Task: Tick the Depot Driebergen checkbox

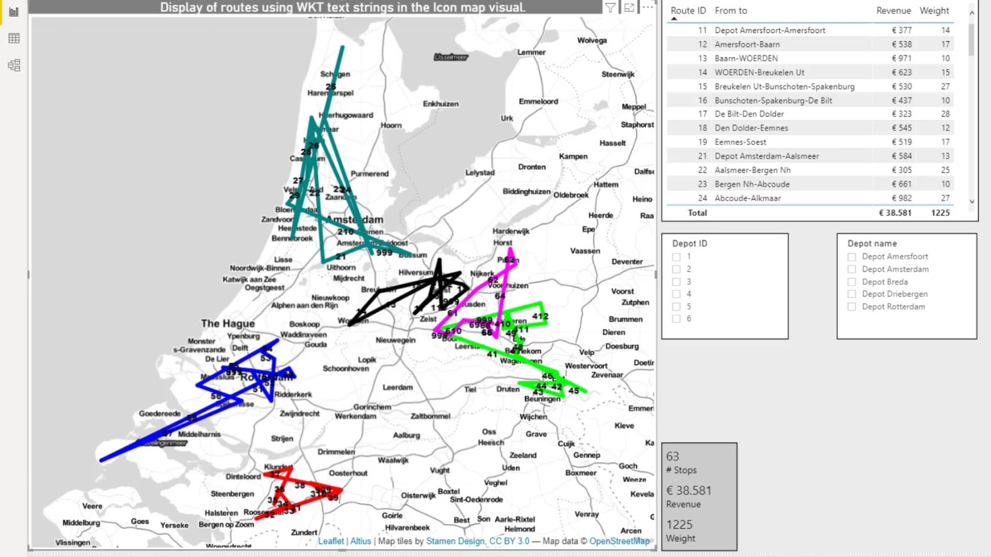Action: [x=852, y=294]
